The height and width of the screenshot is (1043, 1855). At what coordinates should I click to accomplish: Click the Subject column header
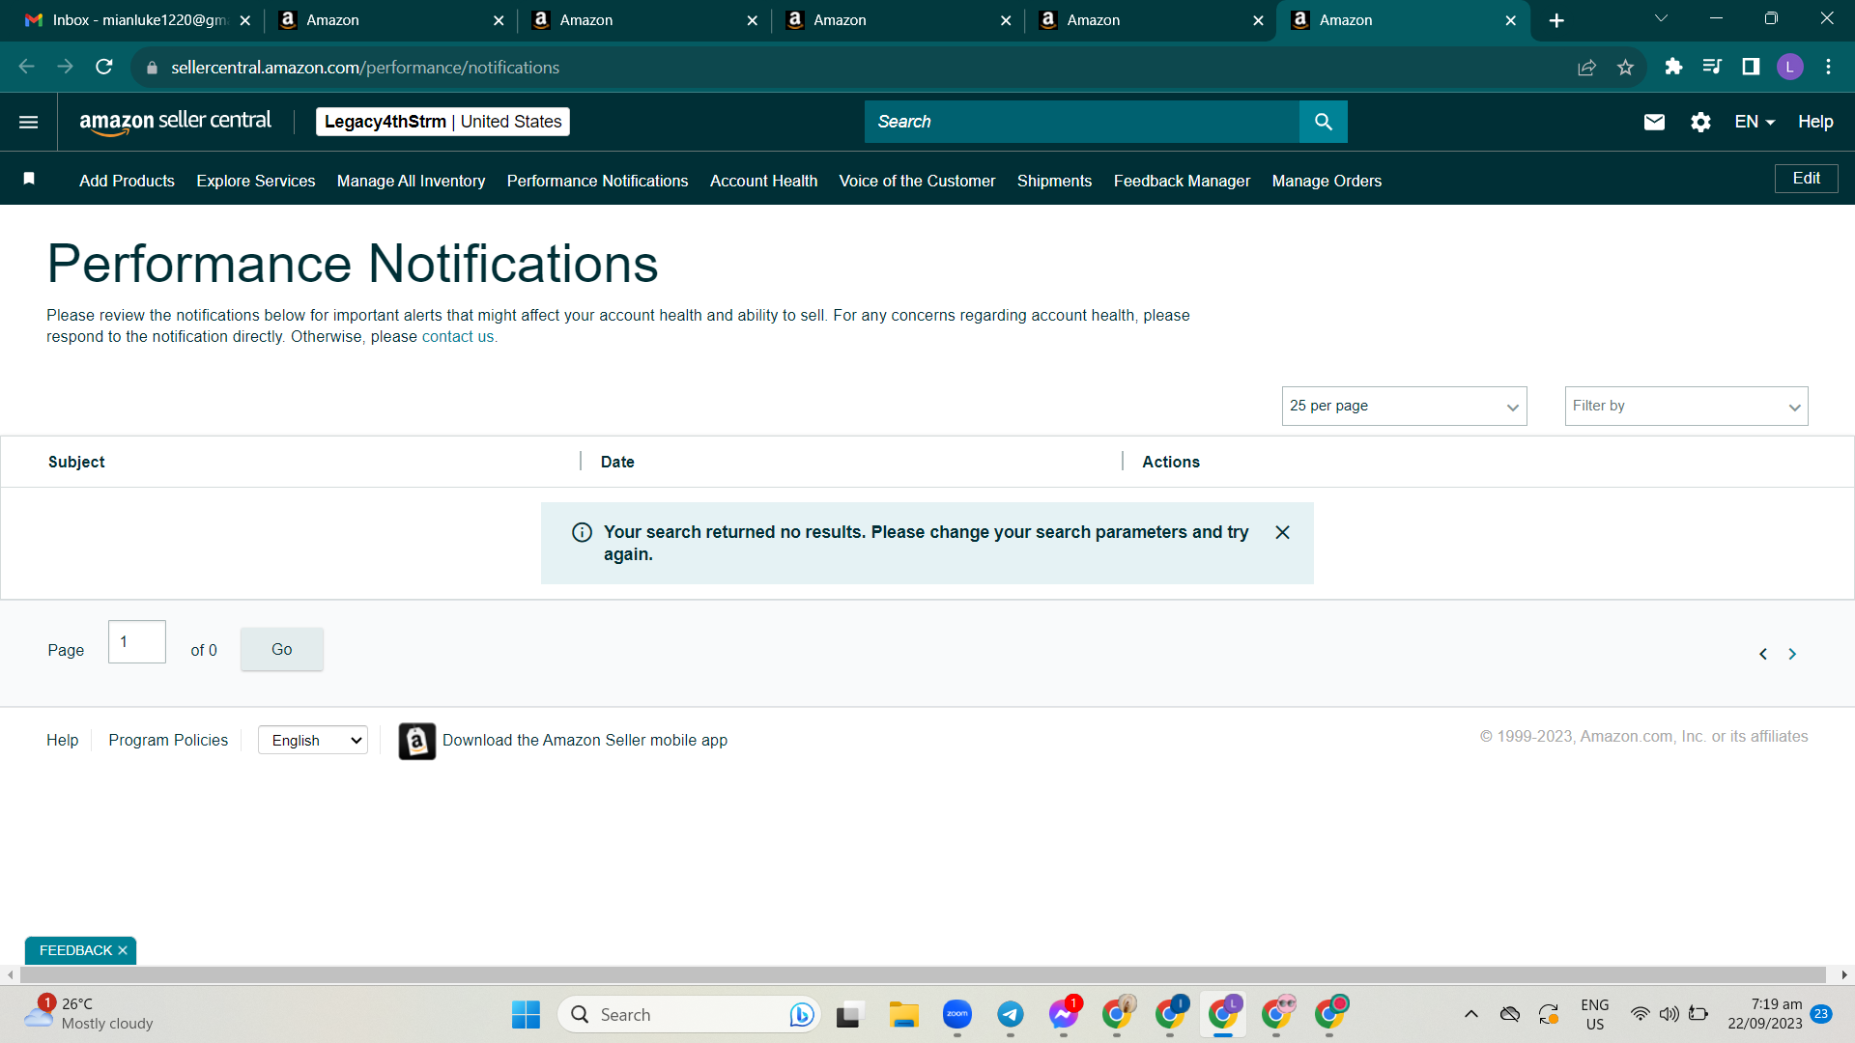click(76, 462)
